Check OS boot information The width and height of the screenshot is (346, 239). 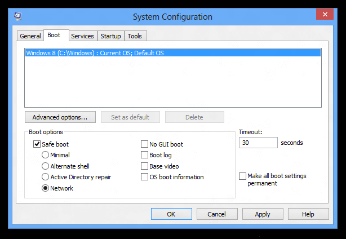click(x=144, y=177)
